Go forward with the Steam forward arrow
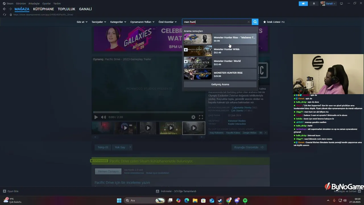 pos(10,9)
